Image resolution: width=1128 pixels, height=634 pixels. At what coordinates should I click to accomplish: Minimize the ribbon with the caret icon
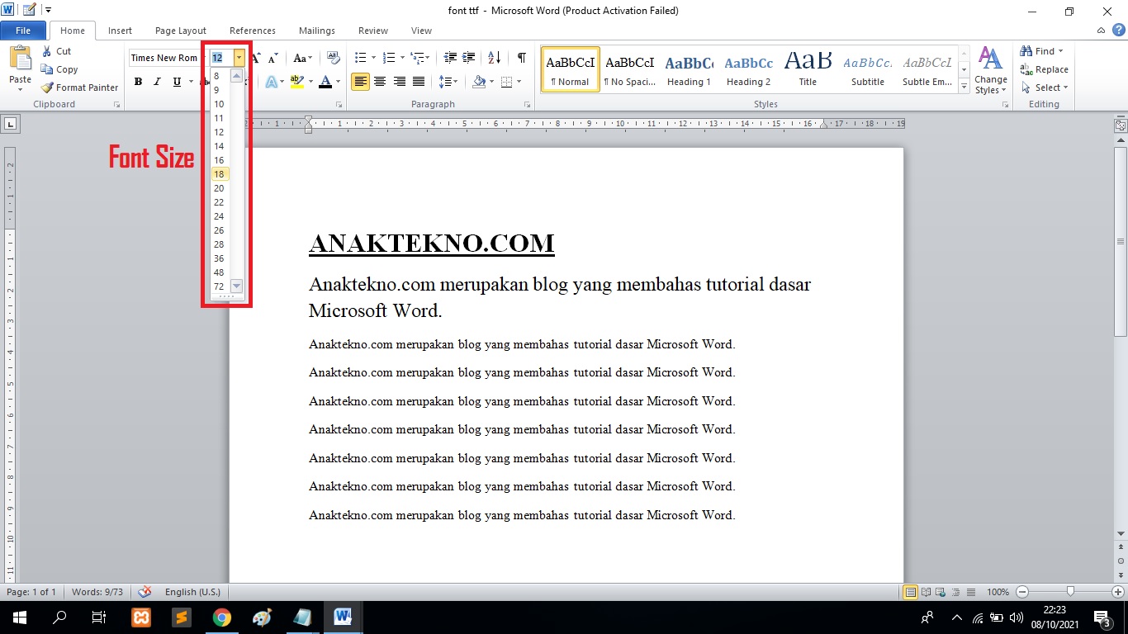(x=1102, y=31)
